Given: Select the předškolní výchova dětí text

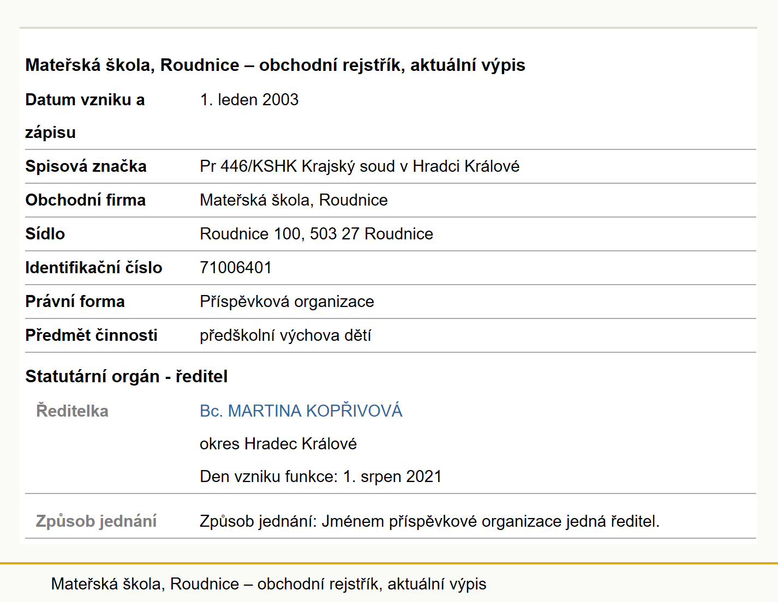Looking at the screenshot, I should point(285,335).
